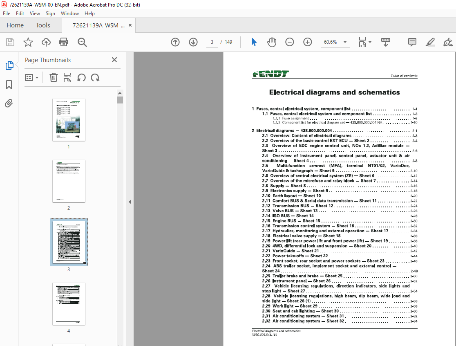Zoom in with the plus button
Screen dimensions: 456x346
pyautogui.click(x=307, y=42)
